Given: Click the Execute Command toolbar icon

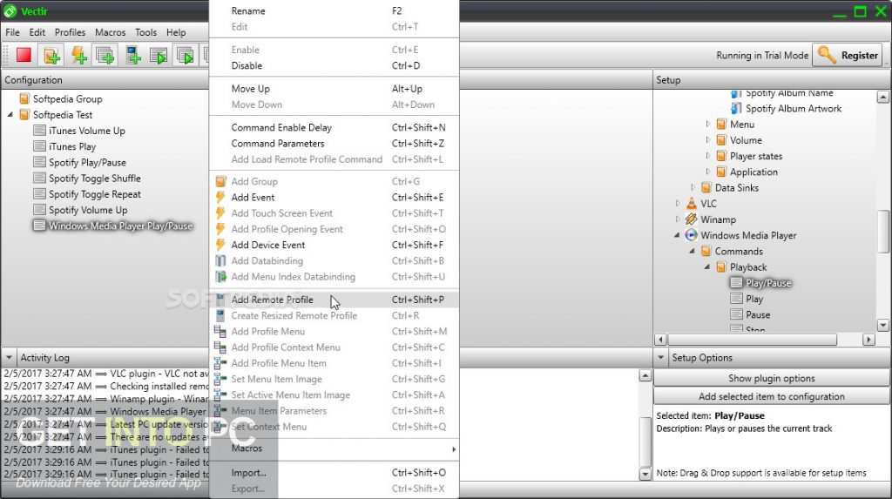Looking at the screenshot, I should tap(159, 55).
